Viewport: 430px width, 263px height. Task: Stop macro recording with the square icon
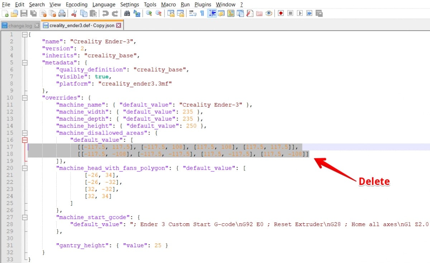pyautogui.click(x=290, y=14)
